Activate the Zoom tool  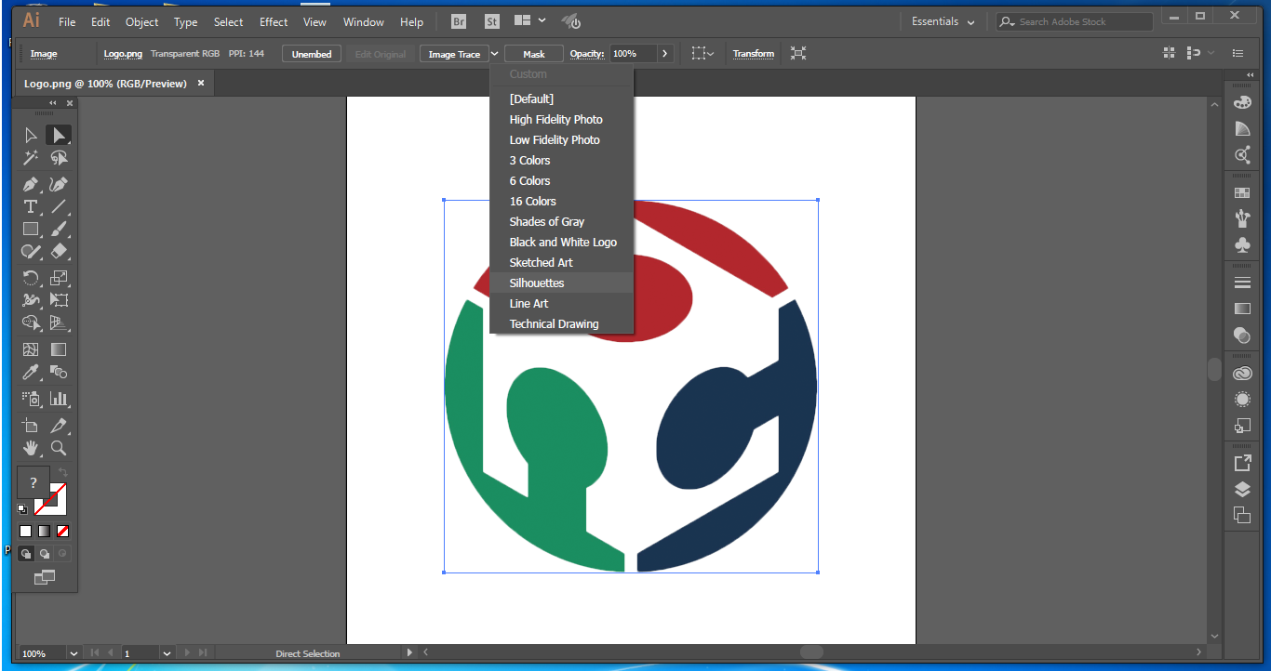[59, 448]
